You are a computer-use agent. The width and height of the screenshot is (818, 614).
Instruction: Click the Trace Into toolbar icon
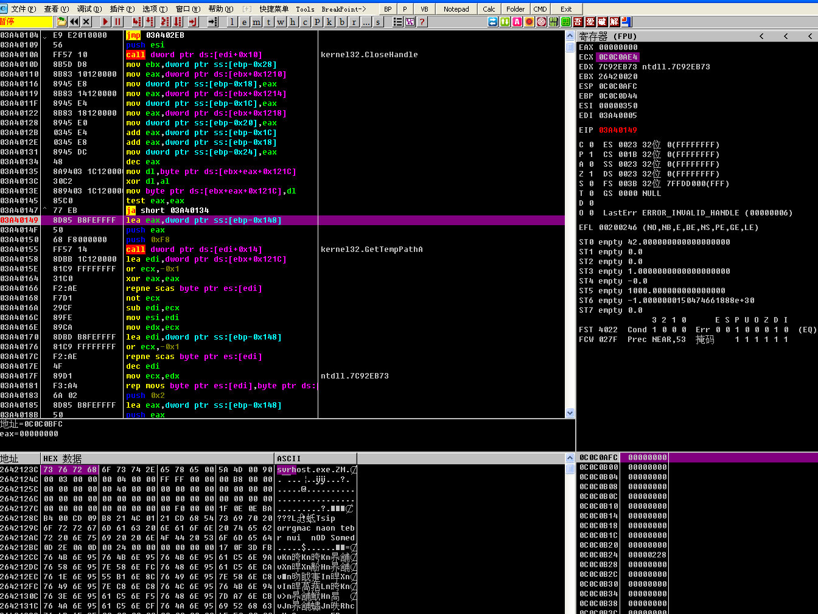167,22
